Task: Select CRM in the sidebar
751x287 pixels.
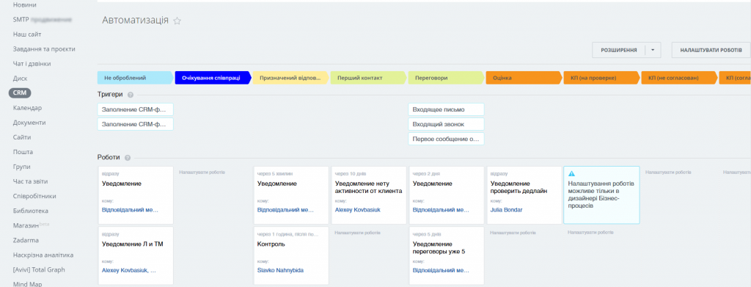Action: click(20, 93)
